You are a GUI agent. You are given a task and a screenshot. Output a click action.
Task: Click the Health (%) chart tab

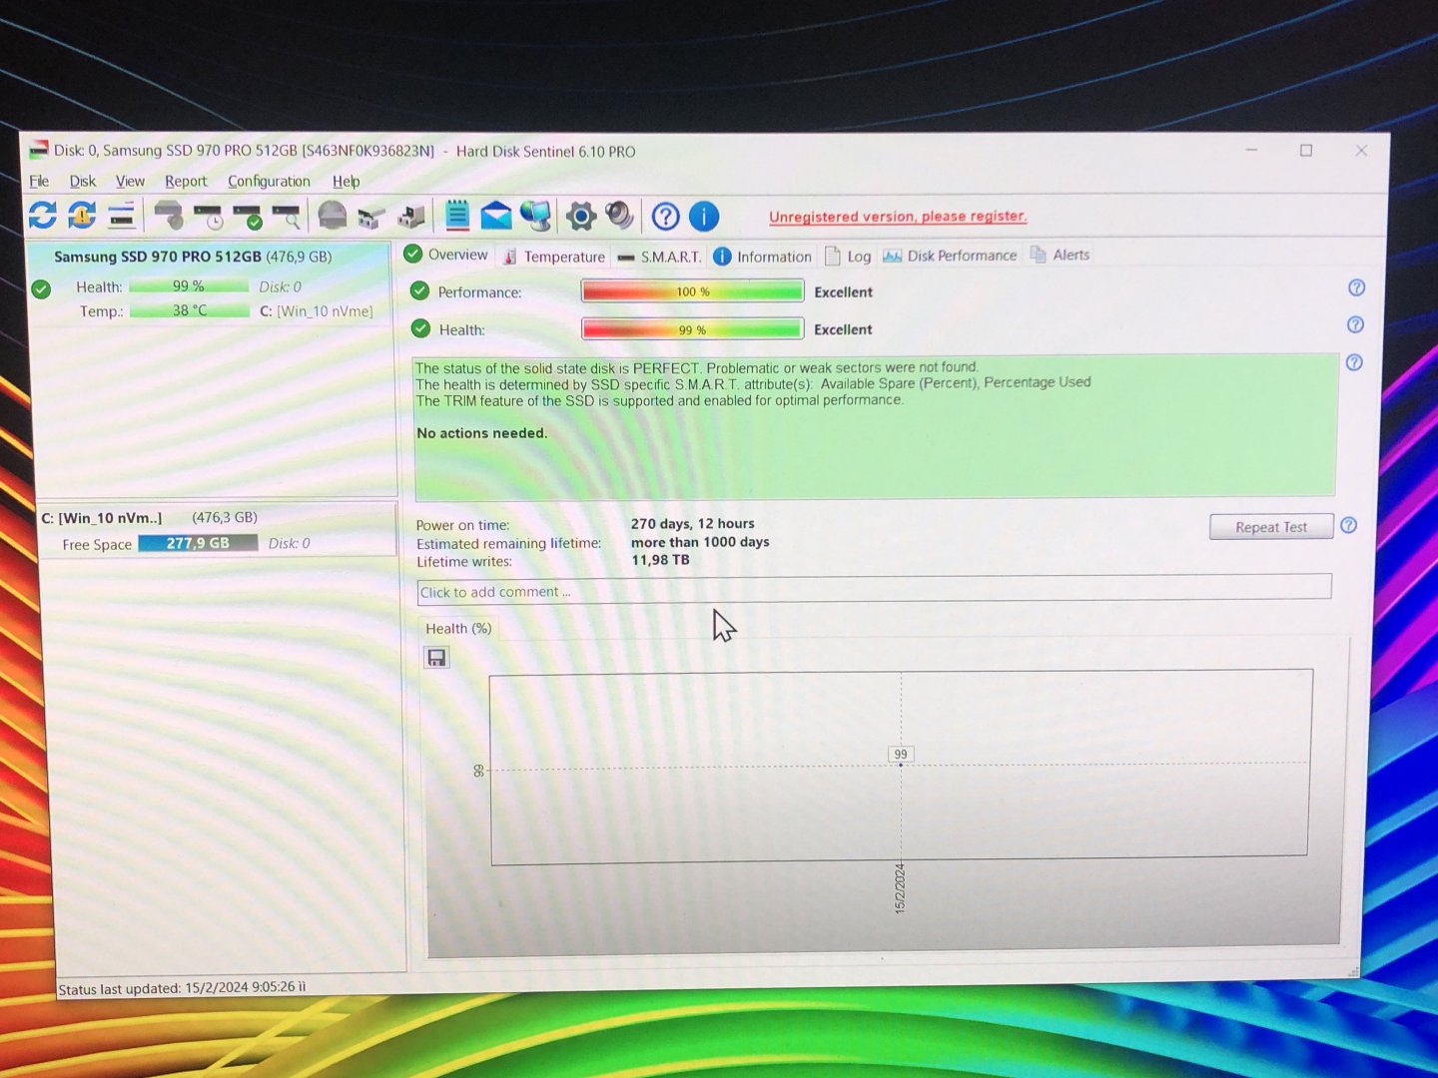(458, 628)
